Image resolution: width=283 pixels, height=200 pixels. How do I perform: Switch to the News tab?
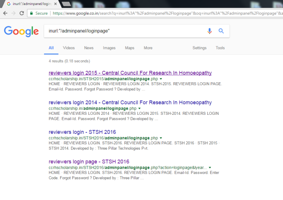(89, 48)
